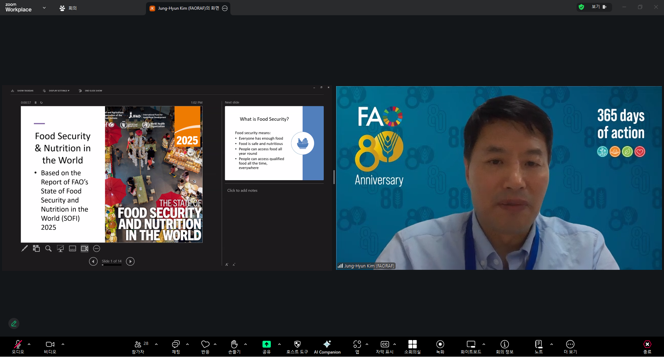The height and width of the screenshot is (357, 664).
Task: Launch AI Companion
Action: click(x=327, y=346)
